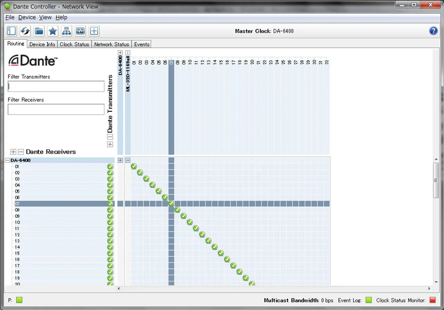Image resolution: width=444 pixels, height=310 pixels.
Task: Toggle subscription of receiver 17 to transmitter 17
Action: tap(233, 266)
